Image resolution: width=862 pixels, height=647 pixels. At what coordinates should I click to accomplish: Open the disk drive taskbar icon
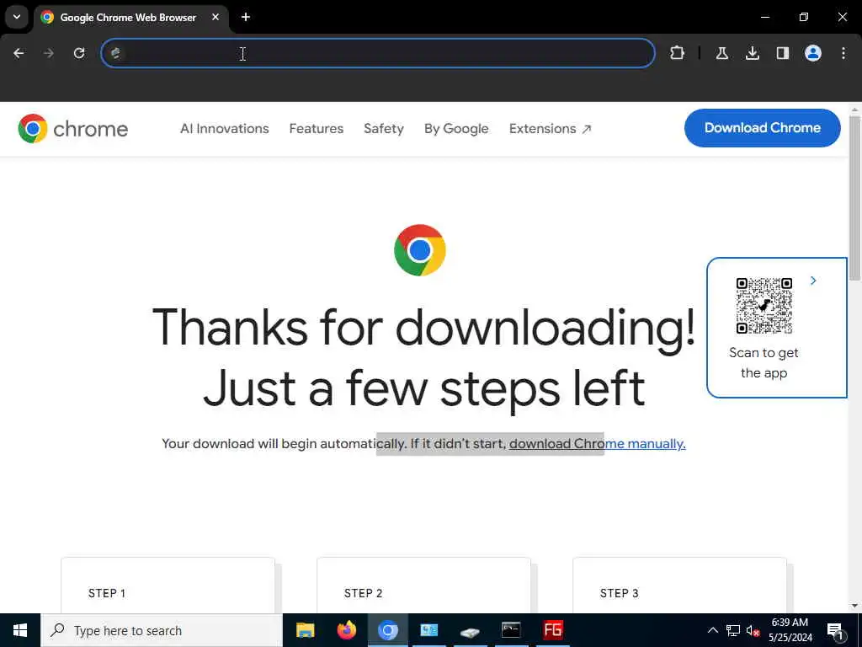pos(470,632)
